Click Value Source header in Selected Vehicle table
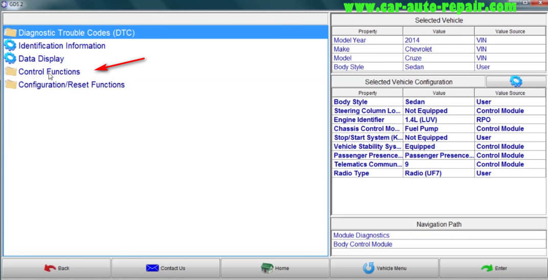 (510, 32)
